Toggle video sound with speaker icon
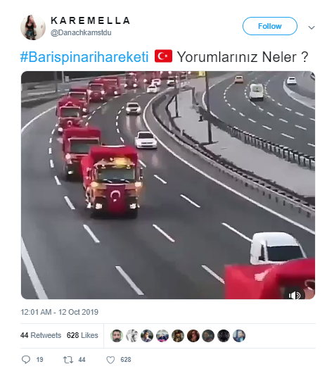The height and width of the screenshot is (376, 334). tap(294, 295)
